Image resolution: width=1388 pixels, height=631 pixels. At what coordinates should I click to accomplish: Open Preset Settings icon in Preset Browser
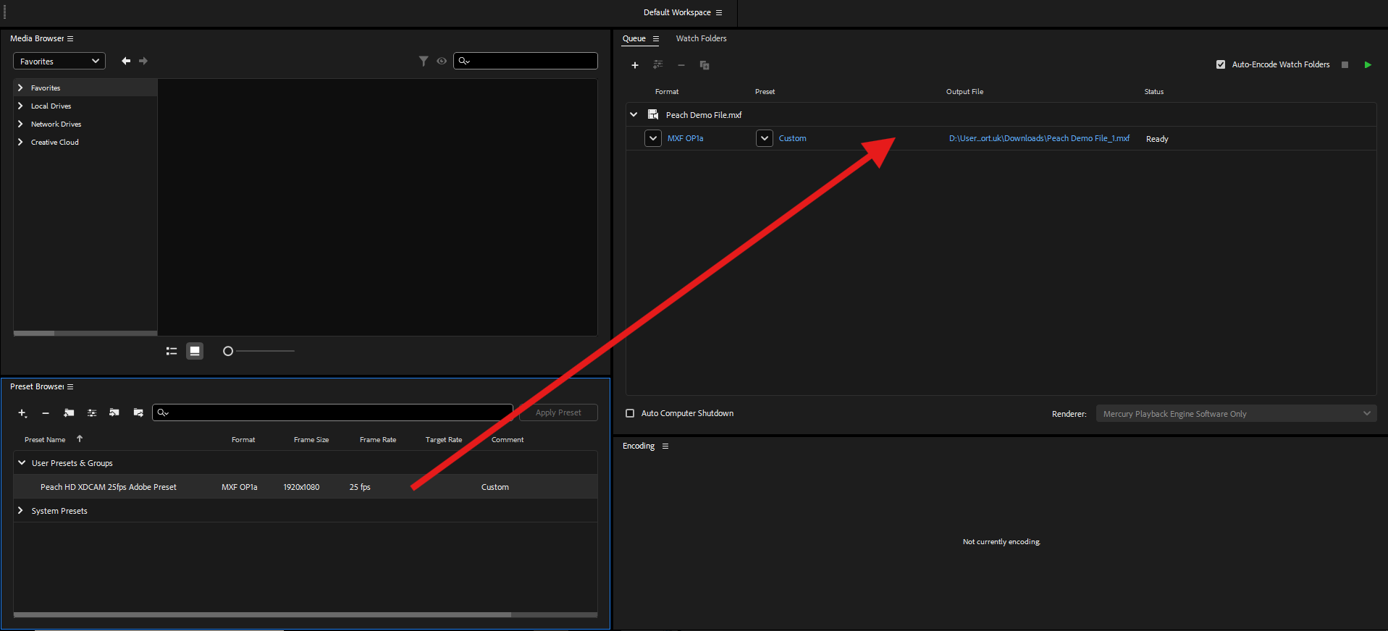pos(92,413)
